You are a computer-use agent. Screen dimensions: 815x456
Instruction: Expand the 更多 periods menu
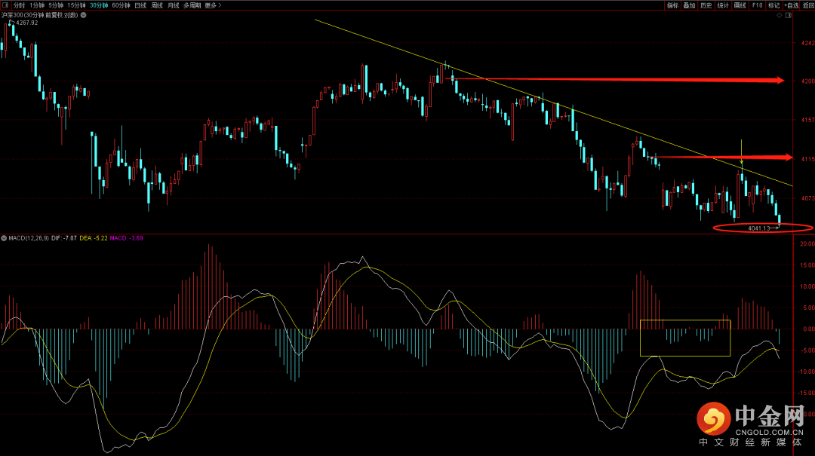tap(213, 5)
